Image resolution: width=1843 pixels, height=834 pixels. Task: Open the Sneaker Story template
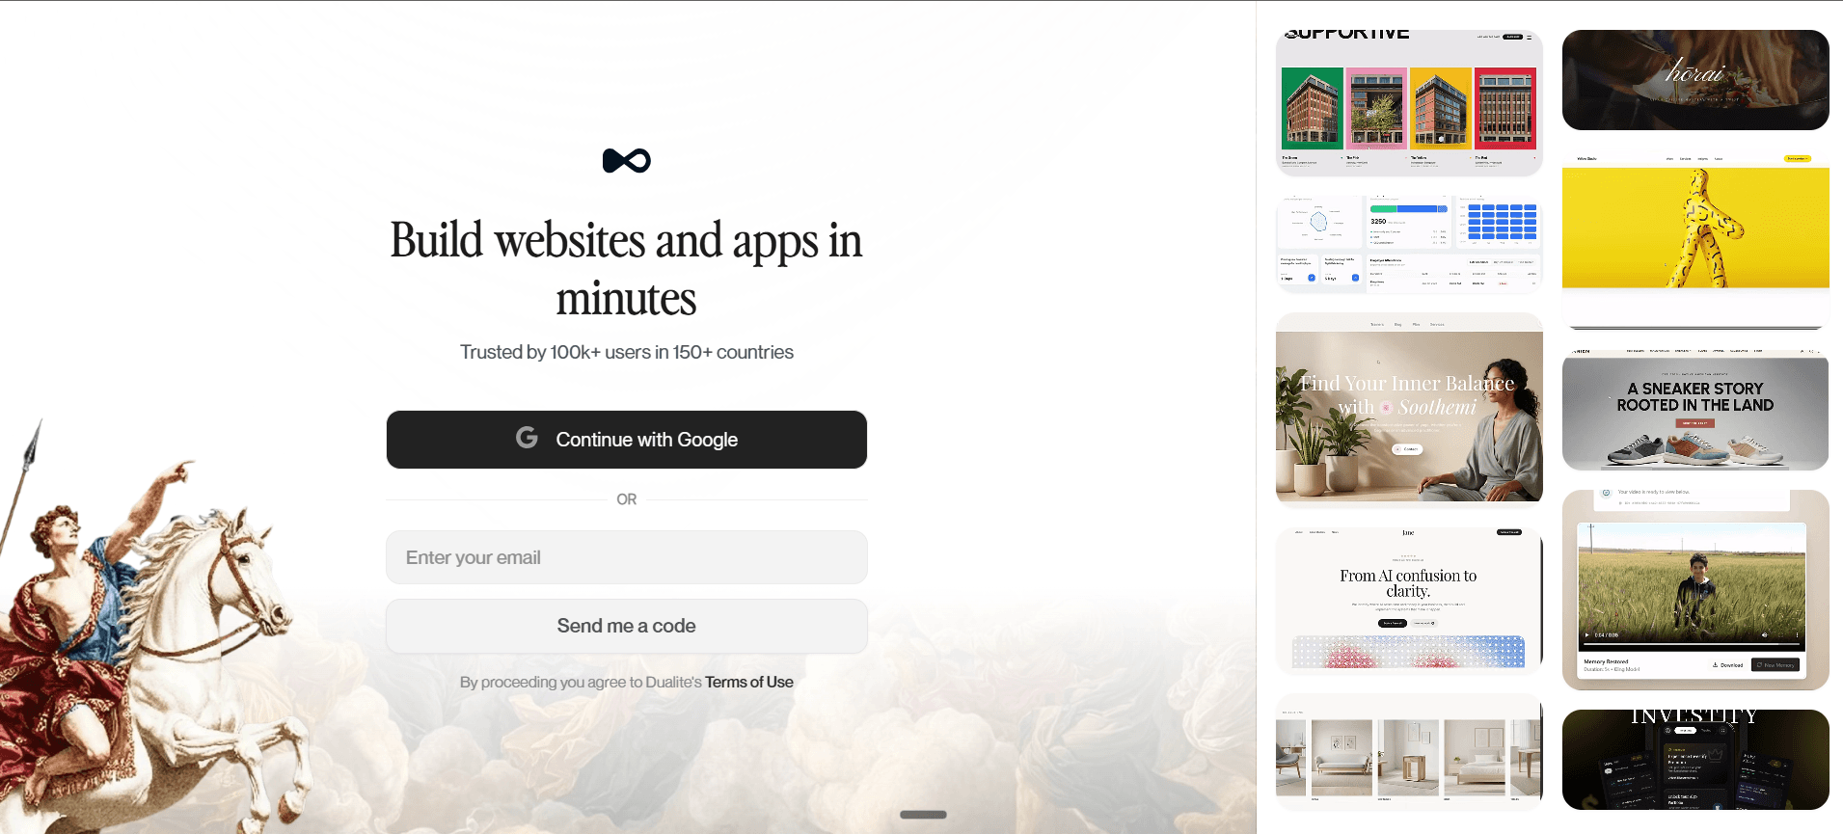1695,410
